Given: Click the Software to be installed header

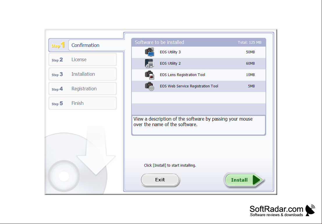Looking at the screenshot, I should click(159, 42).
